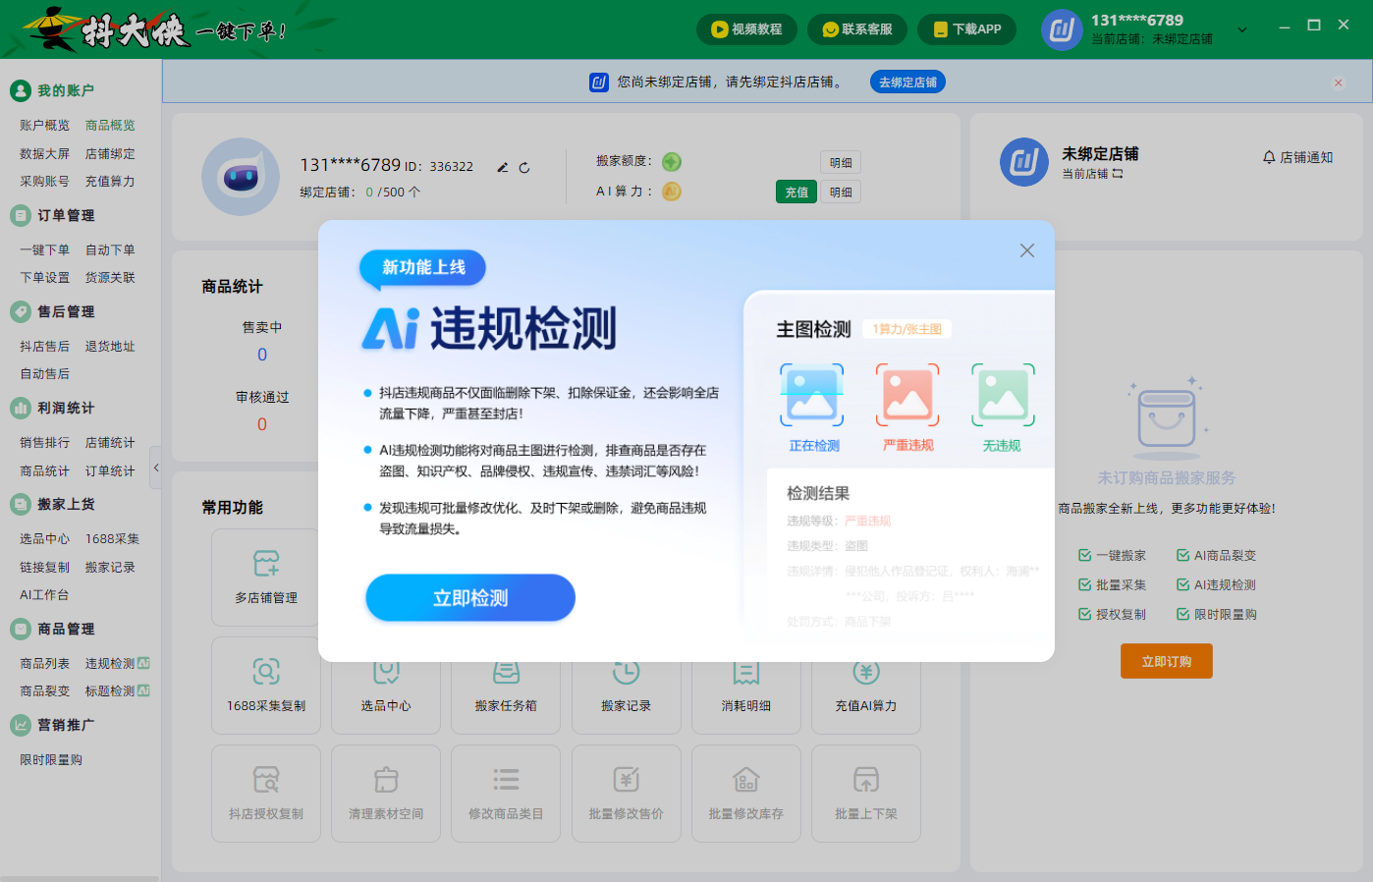Click the gold AI算力 coin icon
The width and height of the screenshot is (1373, 882).
click(x=672, y=192)
